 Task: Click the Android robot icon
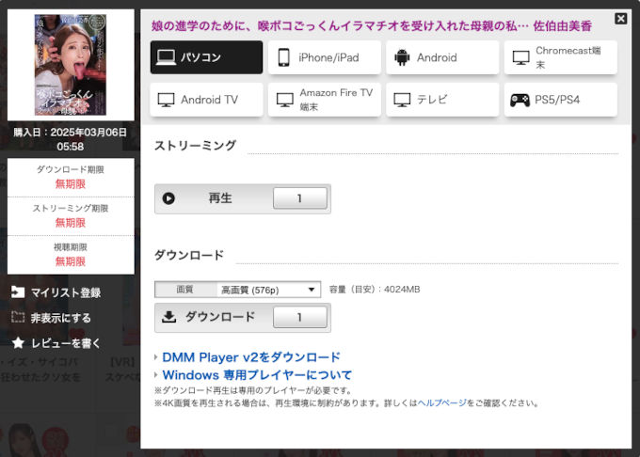point(402,57)
